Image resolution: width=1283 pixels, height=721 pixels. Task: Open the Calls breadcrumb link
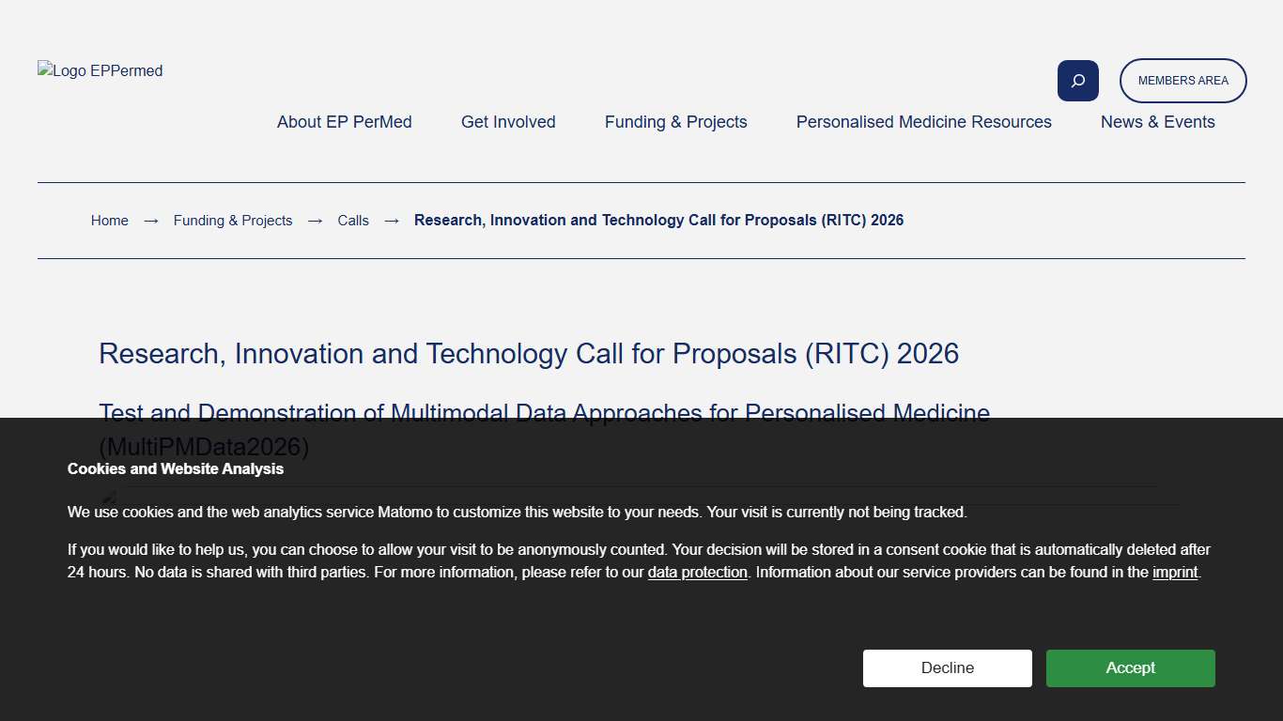click(353, 220)
